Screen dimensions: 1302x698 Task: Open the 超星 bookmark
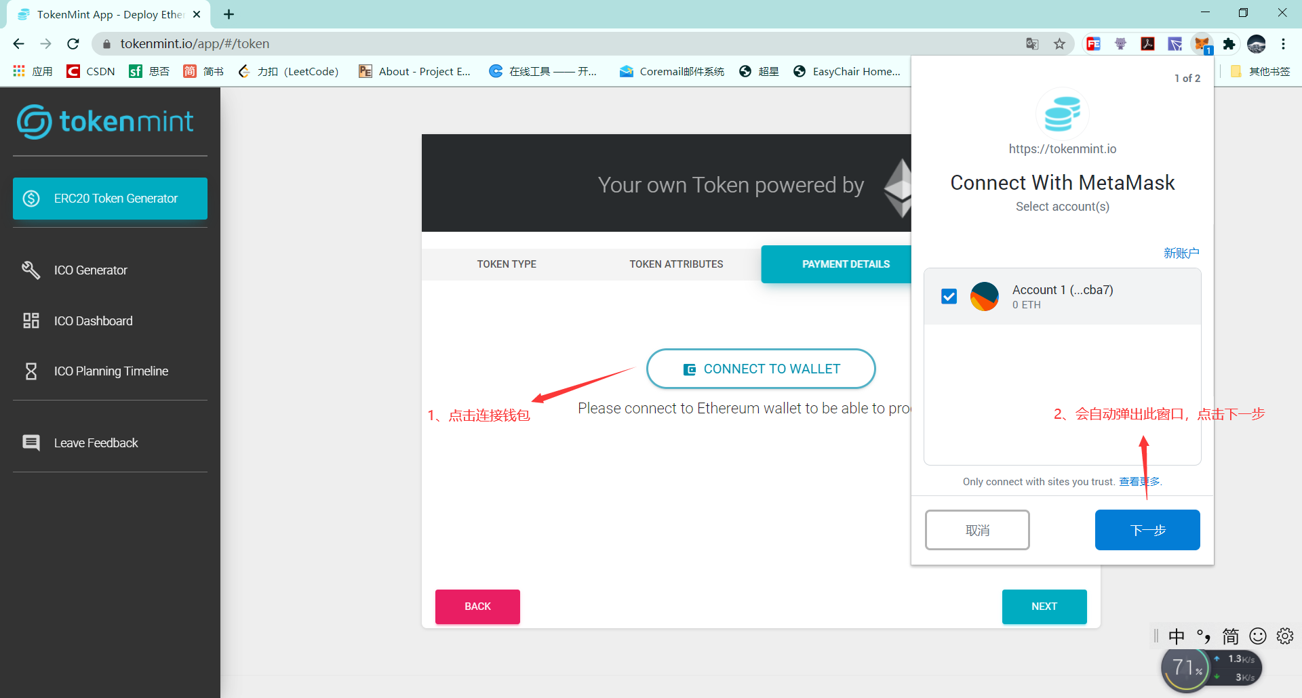pos(759,71)
